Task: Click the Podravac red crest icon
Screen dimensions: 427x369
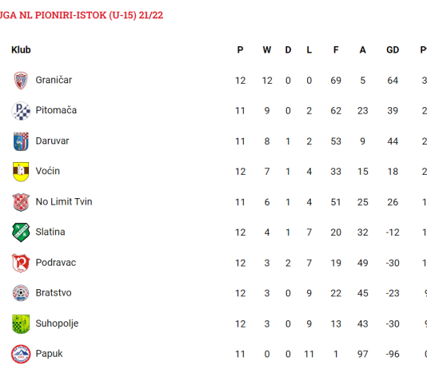Action: [21, 263]
